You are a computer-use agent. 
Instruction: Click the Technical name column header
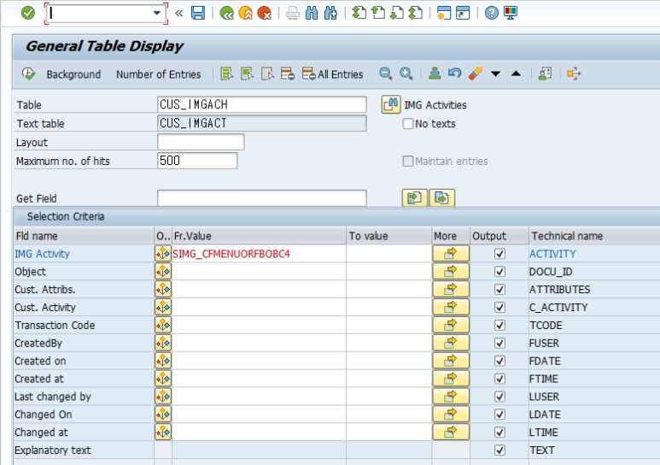tap(594, 236)
